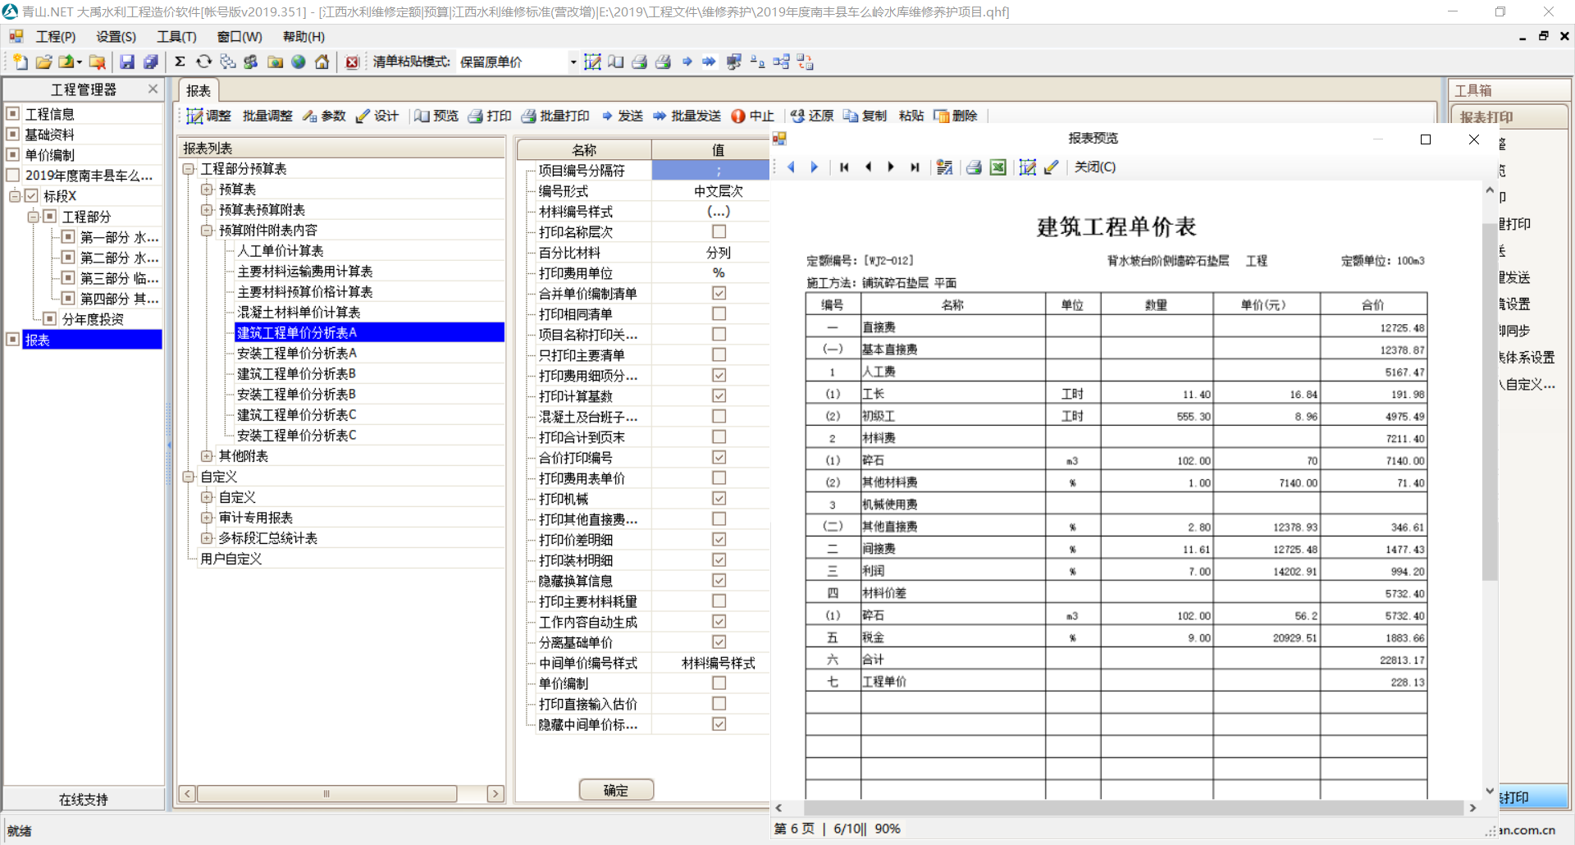This screenshot has width=1575, height=845.
Task: Enable the 打印名称层次 checkbox
Action: point(719,232)
